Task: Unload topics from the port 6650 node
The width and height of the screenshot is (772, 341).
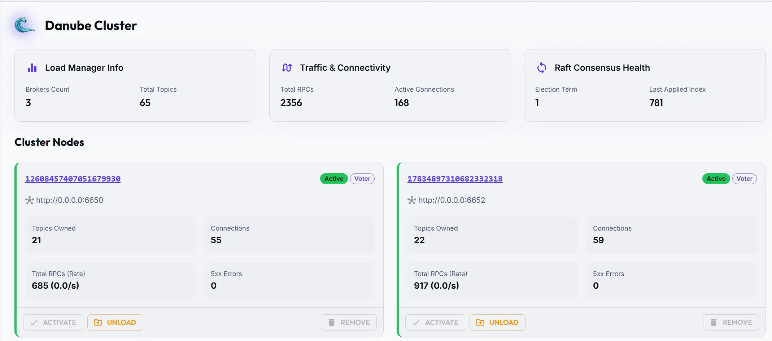Action: (115, 322)
